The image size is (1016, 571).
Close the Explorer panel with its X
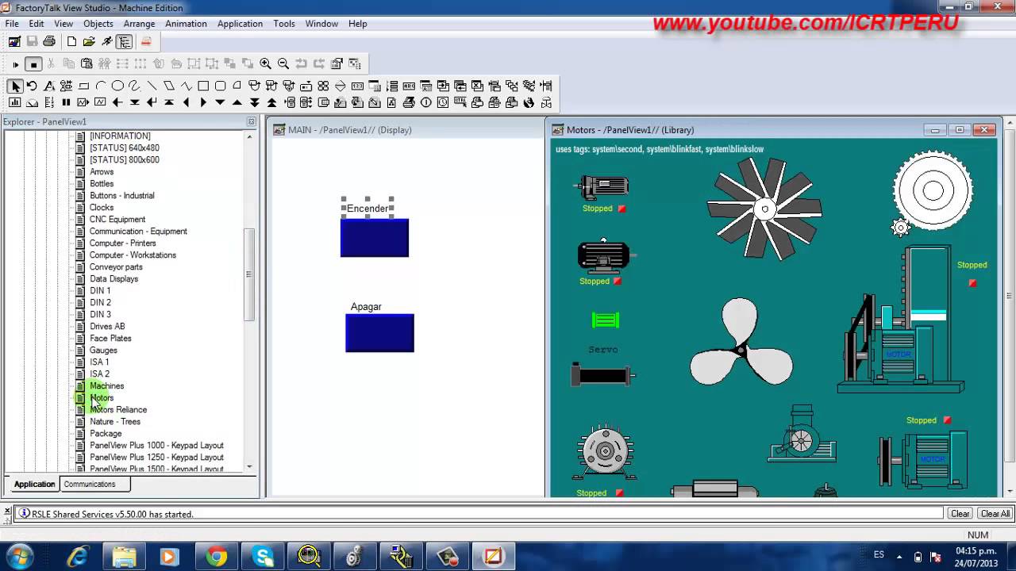coord(252,122)
